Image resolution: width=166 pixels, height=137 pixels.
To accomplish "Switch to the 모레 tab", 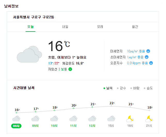I will [100, 27].
